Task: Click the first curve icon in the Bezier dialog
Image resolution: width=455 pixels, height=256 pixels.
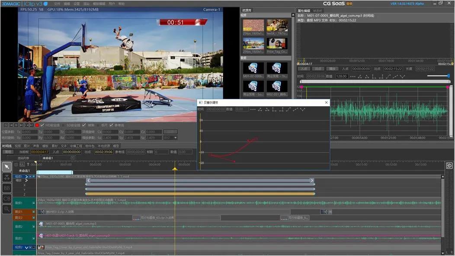Action: (x=253, y=109)
